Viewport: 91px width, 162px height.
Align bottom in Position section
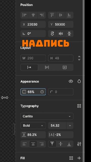click(x=69, y=15)
